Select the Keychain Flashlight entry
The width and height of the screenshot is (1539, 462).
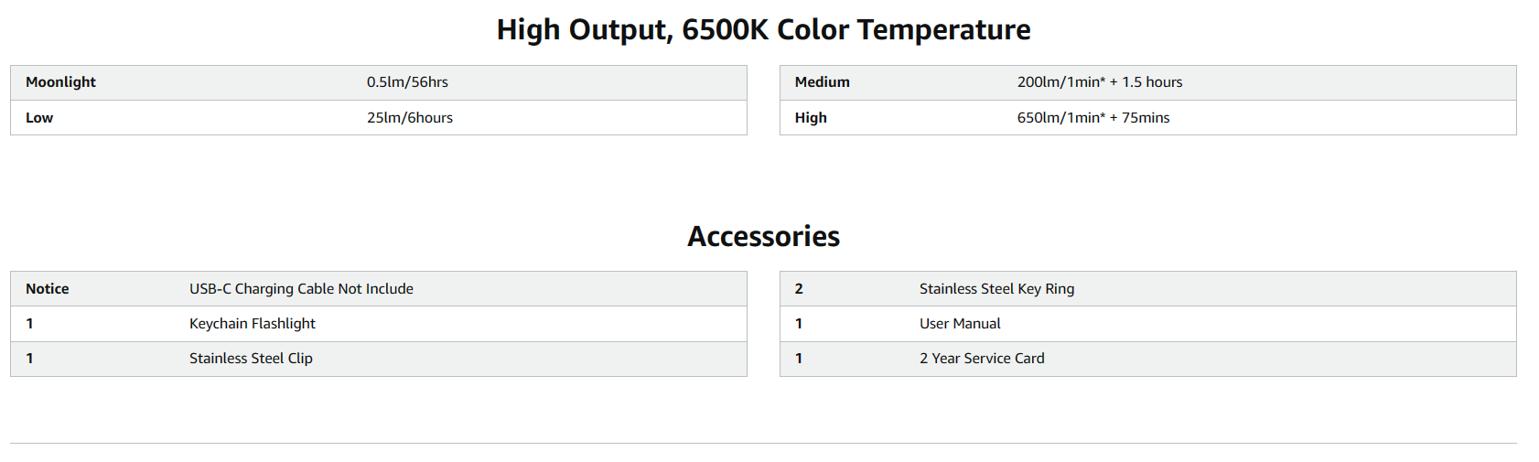click(252, 324)
